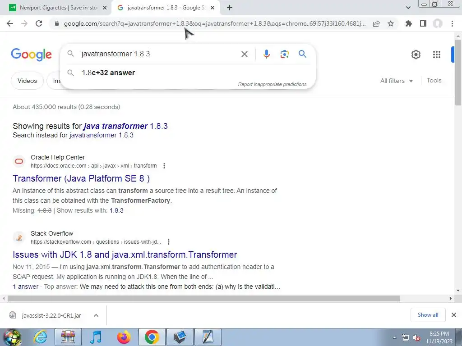Search by image with Google Lens
Screen dimensions: 462x346
[x=284, y=54]
